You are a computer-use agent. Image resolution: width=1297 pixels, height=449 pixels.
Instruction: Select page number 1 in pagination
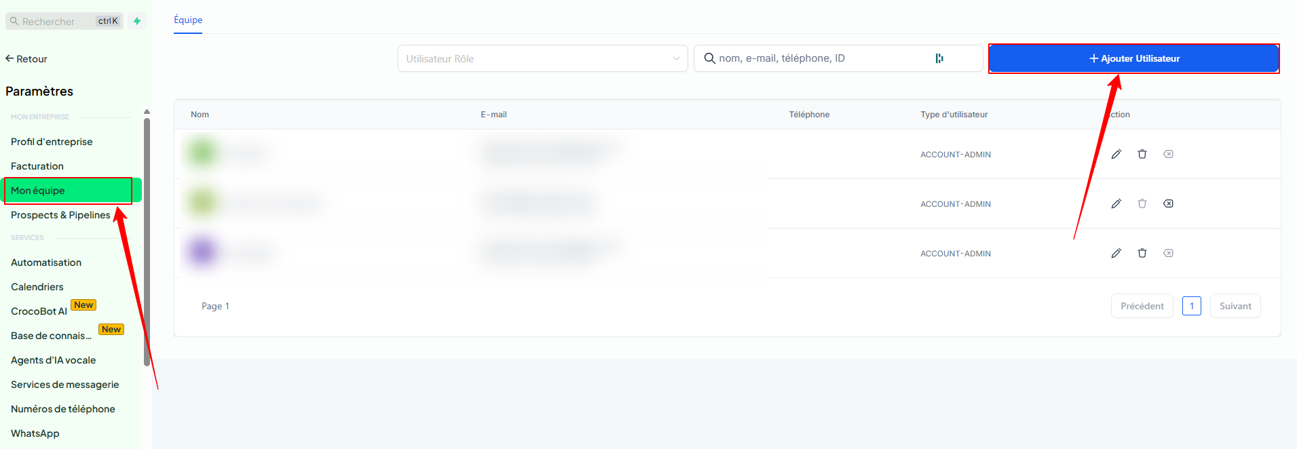(x=1191, y=306)
